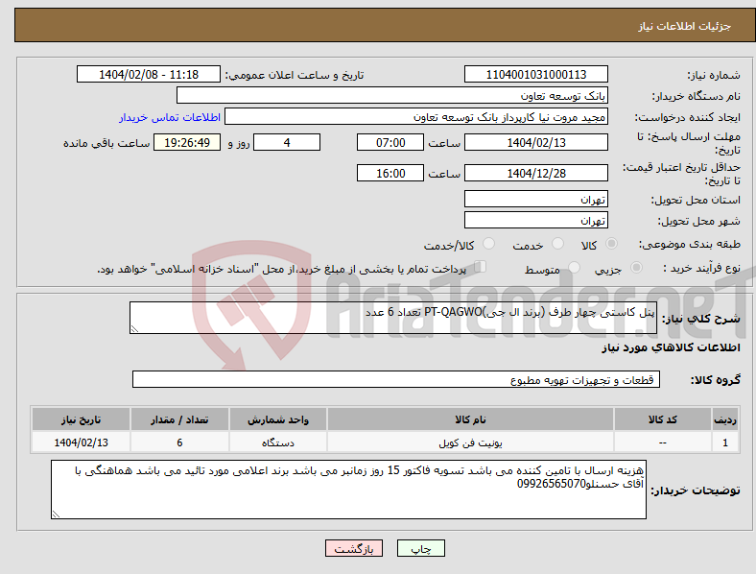Click the buyer notes textarea resize handle
This screenshot has width=756, height=574.
(56, 514)
